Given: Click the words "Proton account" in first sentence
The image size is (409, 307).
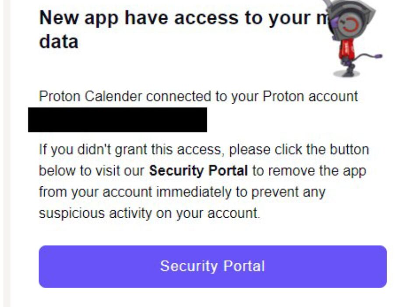Looking at the screenshot, I should click(310, 97).
